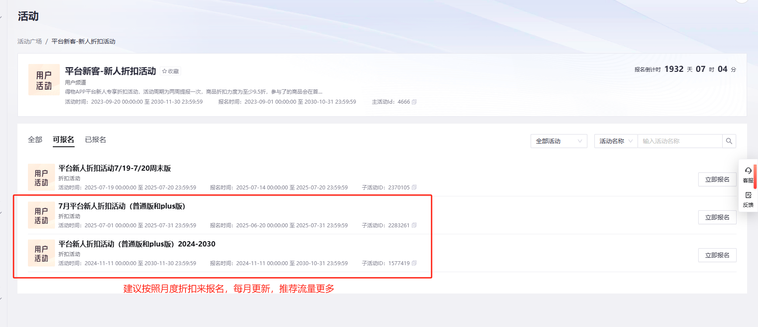Viewport: 758px width, 327px height.
Task: Switch to the 全部 tab
Action: (x=35, y=140)
